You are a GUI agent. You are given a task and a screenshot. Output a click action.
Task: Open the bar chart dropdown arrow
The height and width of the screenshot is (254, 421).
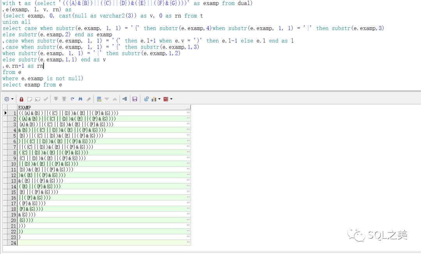(159, 99)
